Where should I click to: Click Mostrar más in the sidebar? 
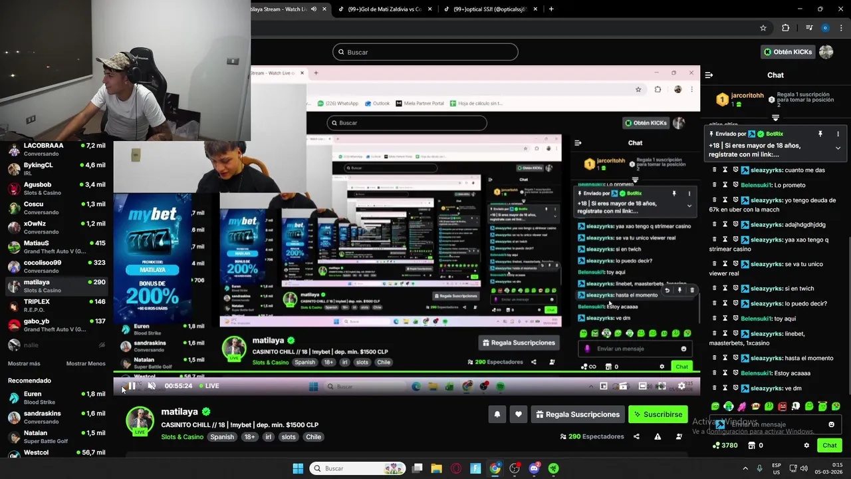pos(24,364)
